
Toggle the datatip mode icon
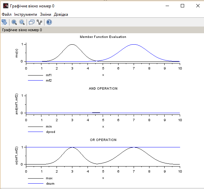(x=32, y=22)
